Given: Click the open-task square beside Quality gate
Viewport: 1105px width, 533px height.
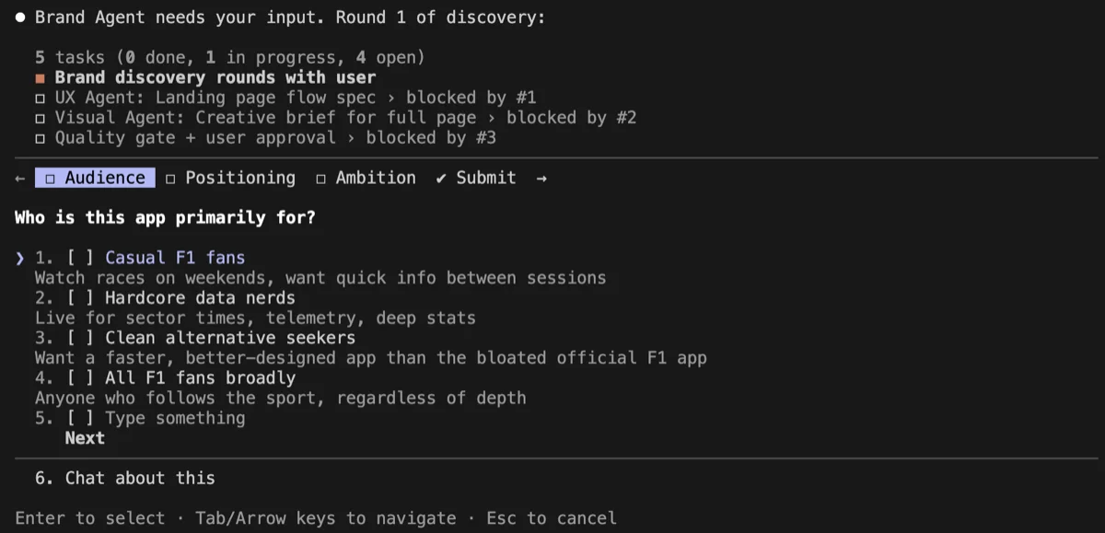Looking at the screenshot, I should [41, 139].
